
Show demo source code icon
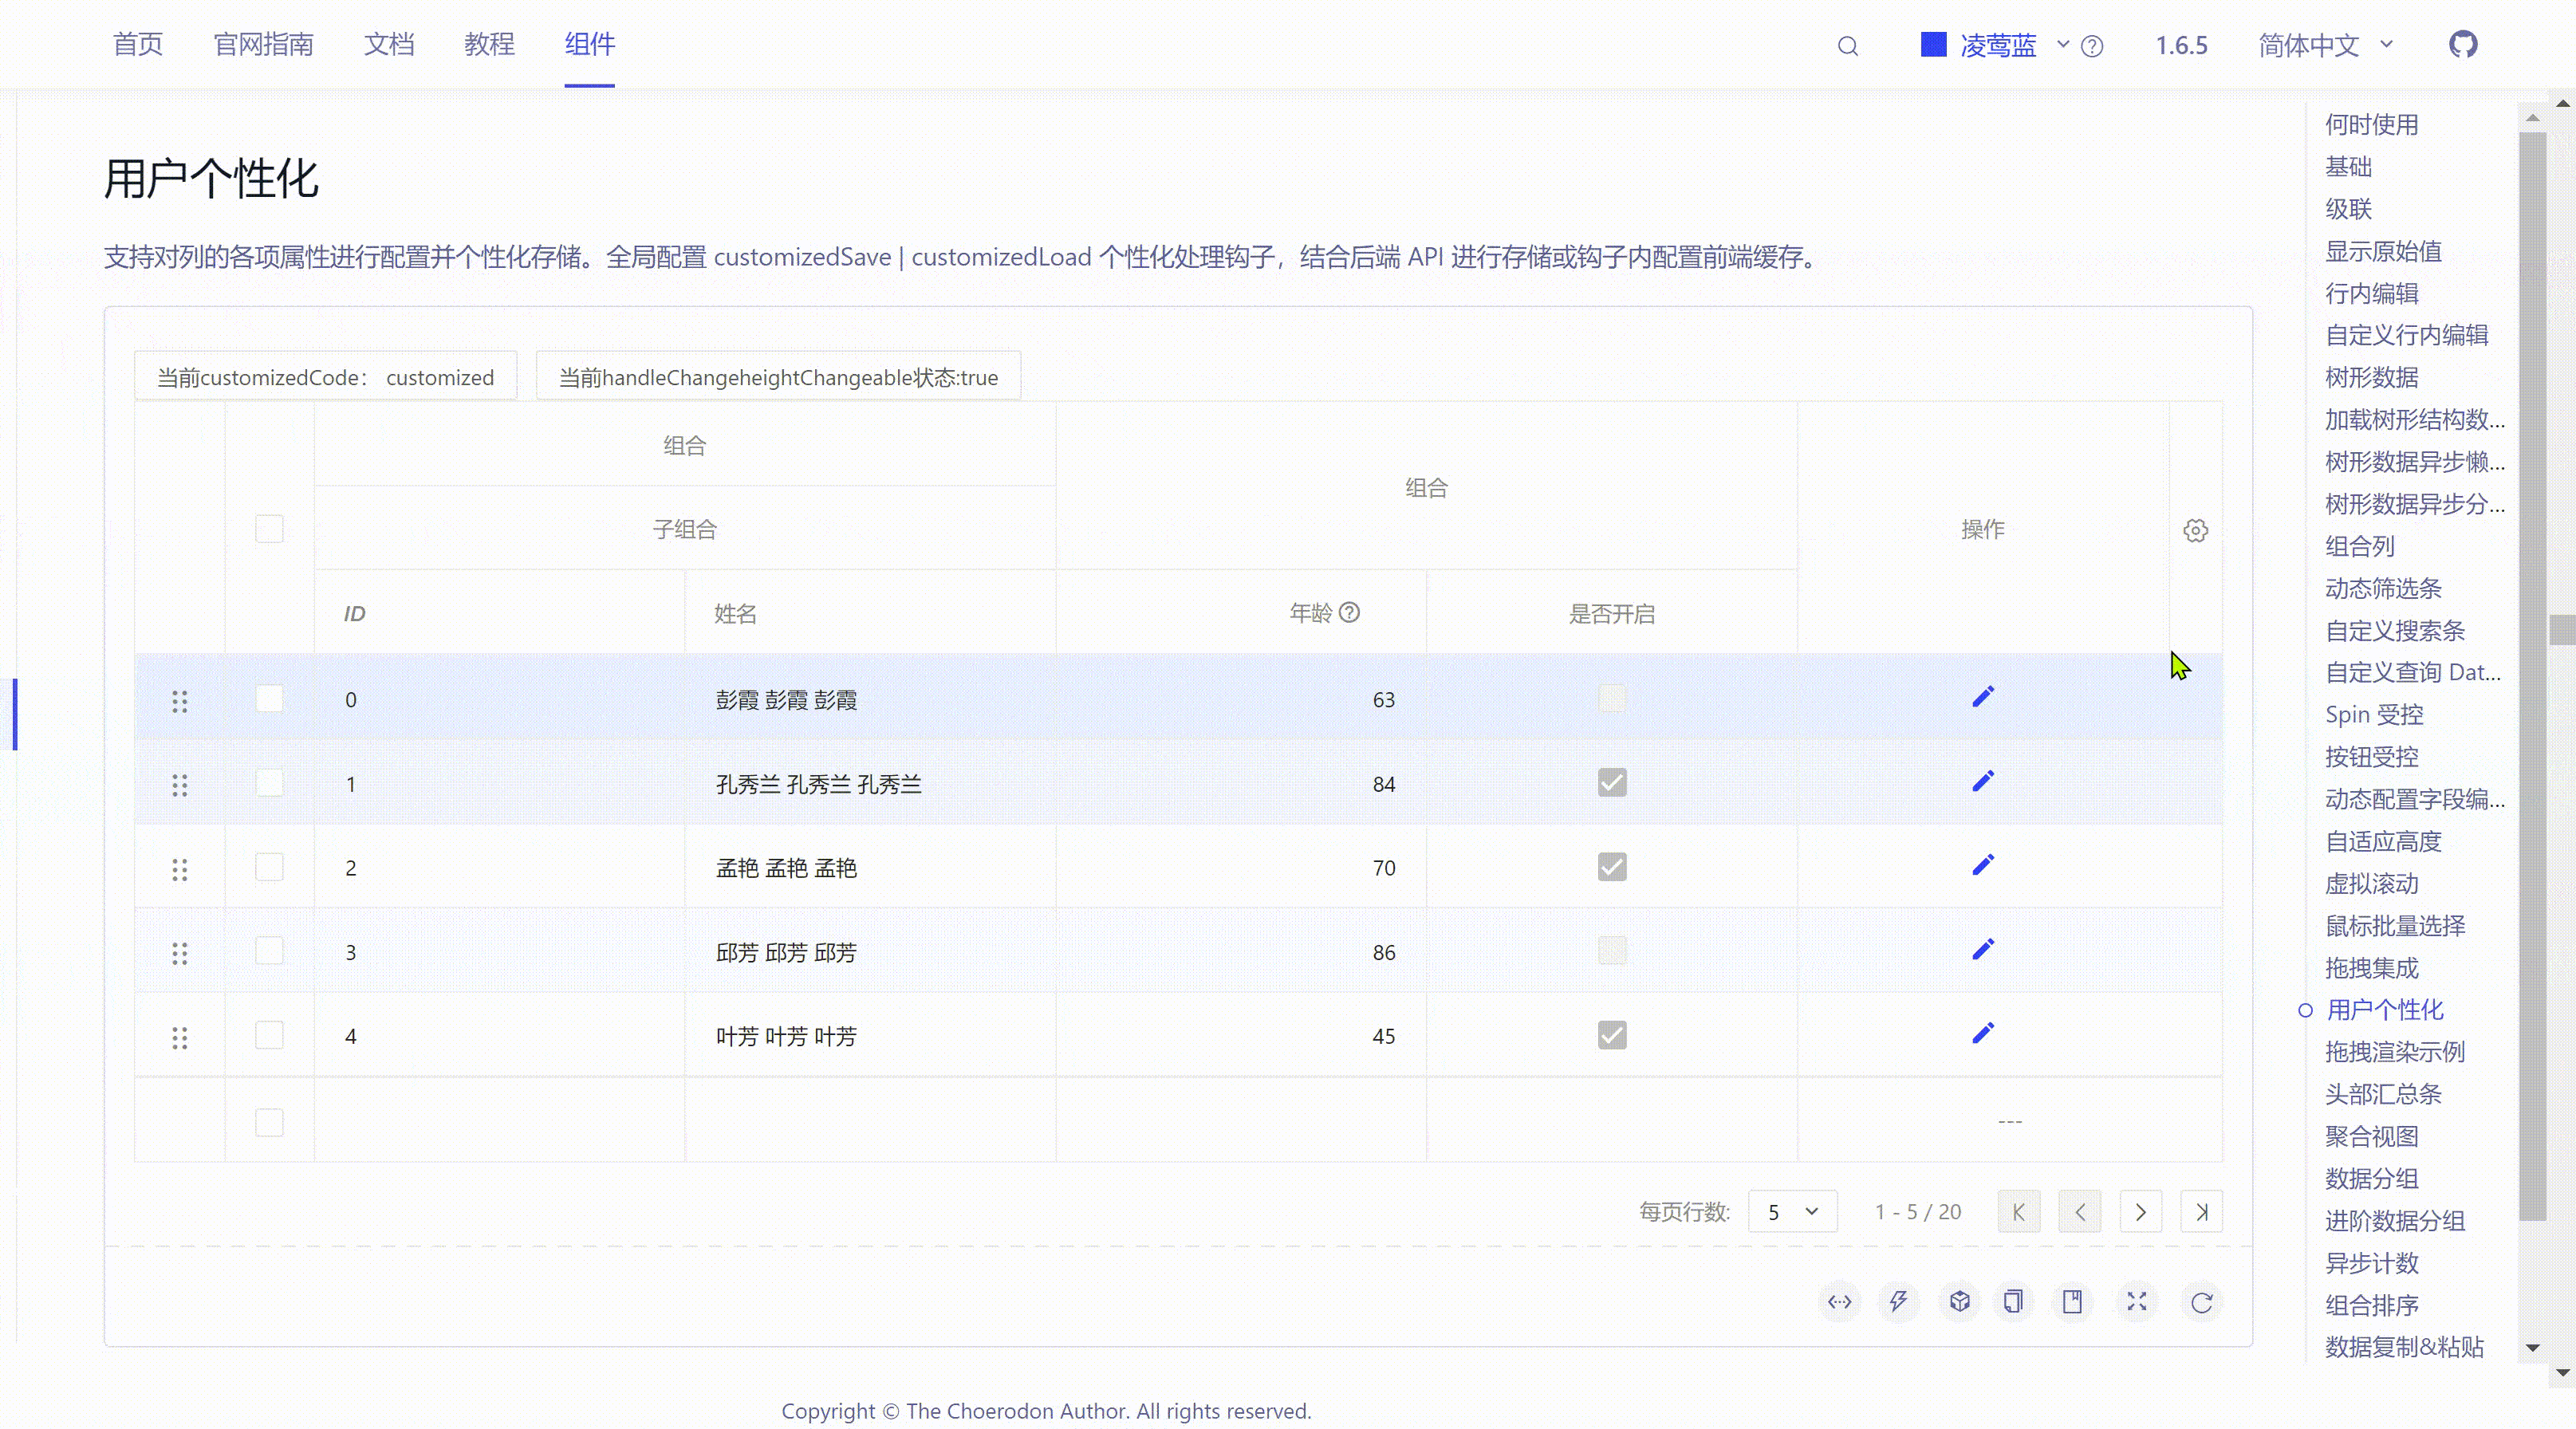pyautogui.click(x=1839, y=1301)
